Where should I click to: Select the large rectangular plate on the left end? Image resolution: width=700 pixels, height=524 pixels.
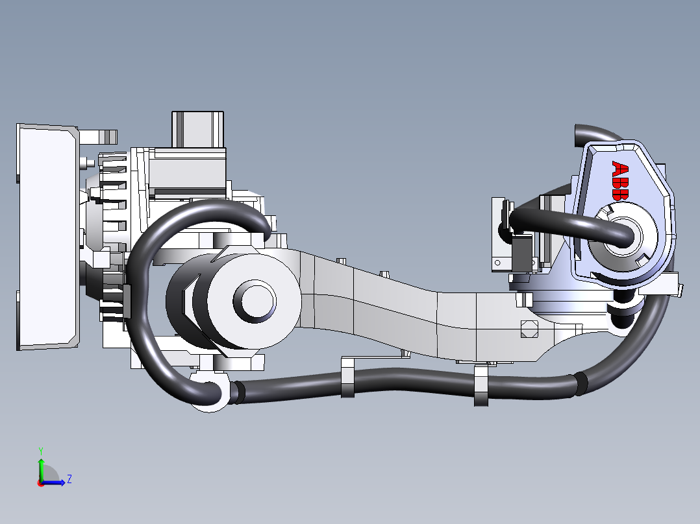[47, 236]
